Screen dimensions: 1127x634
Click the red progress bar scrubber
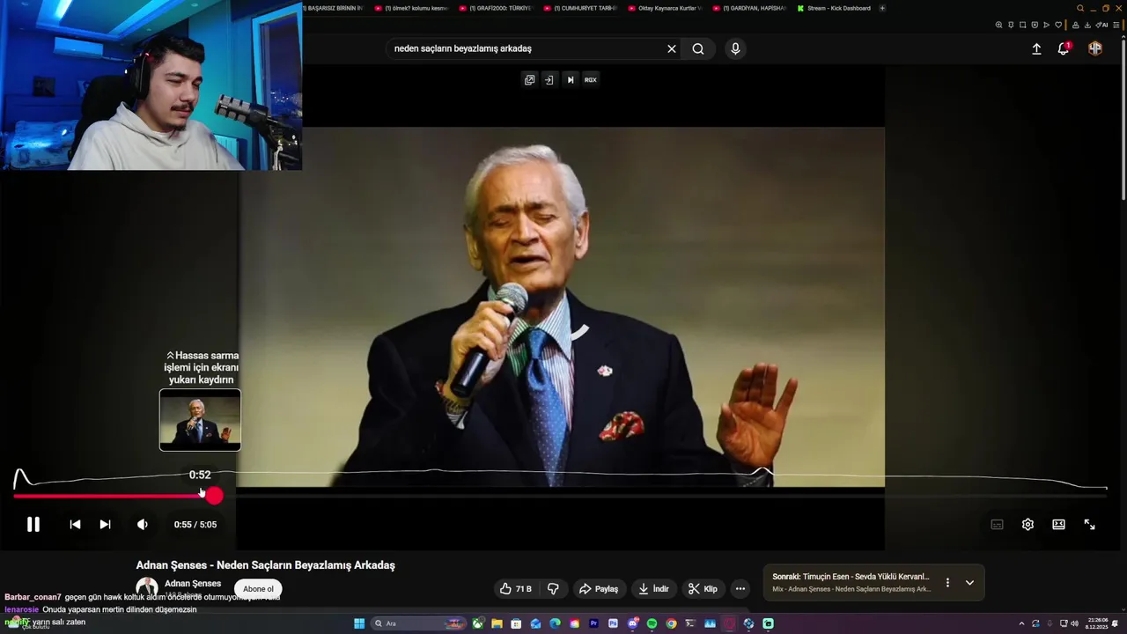click(x=215, y=497)
